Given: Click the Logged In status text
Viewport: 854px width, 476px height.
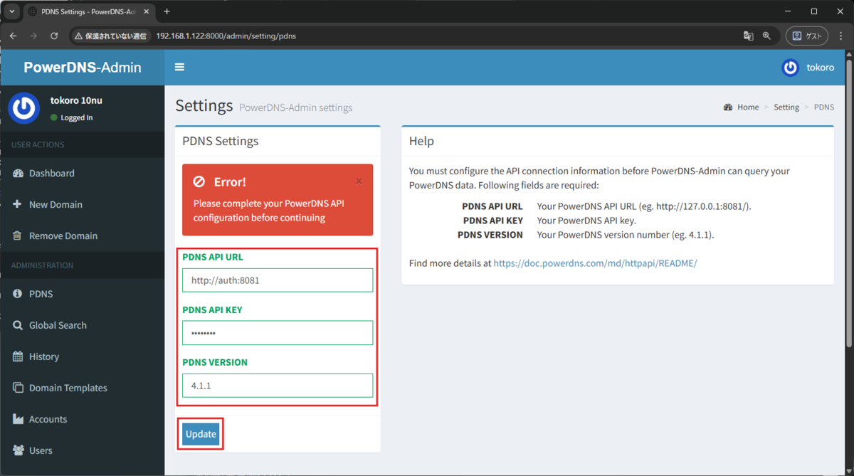Looking at the screenshot, I should coord(77,117).
